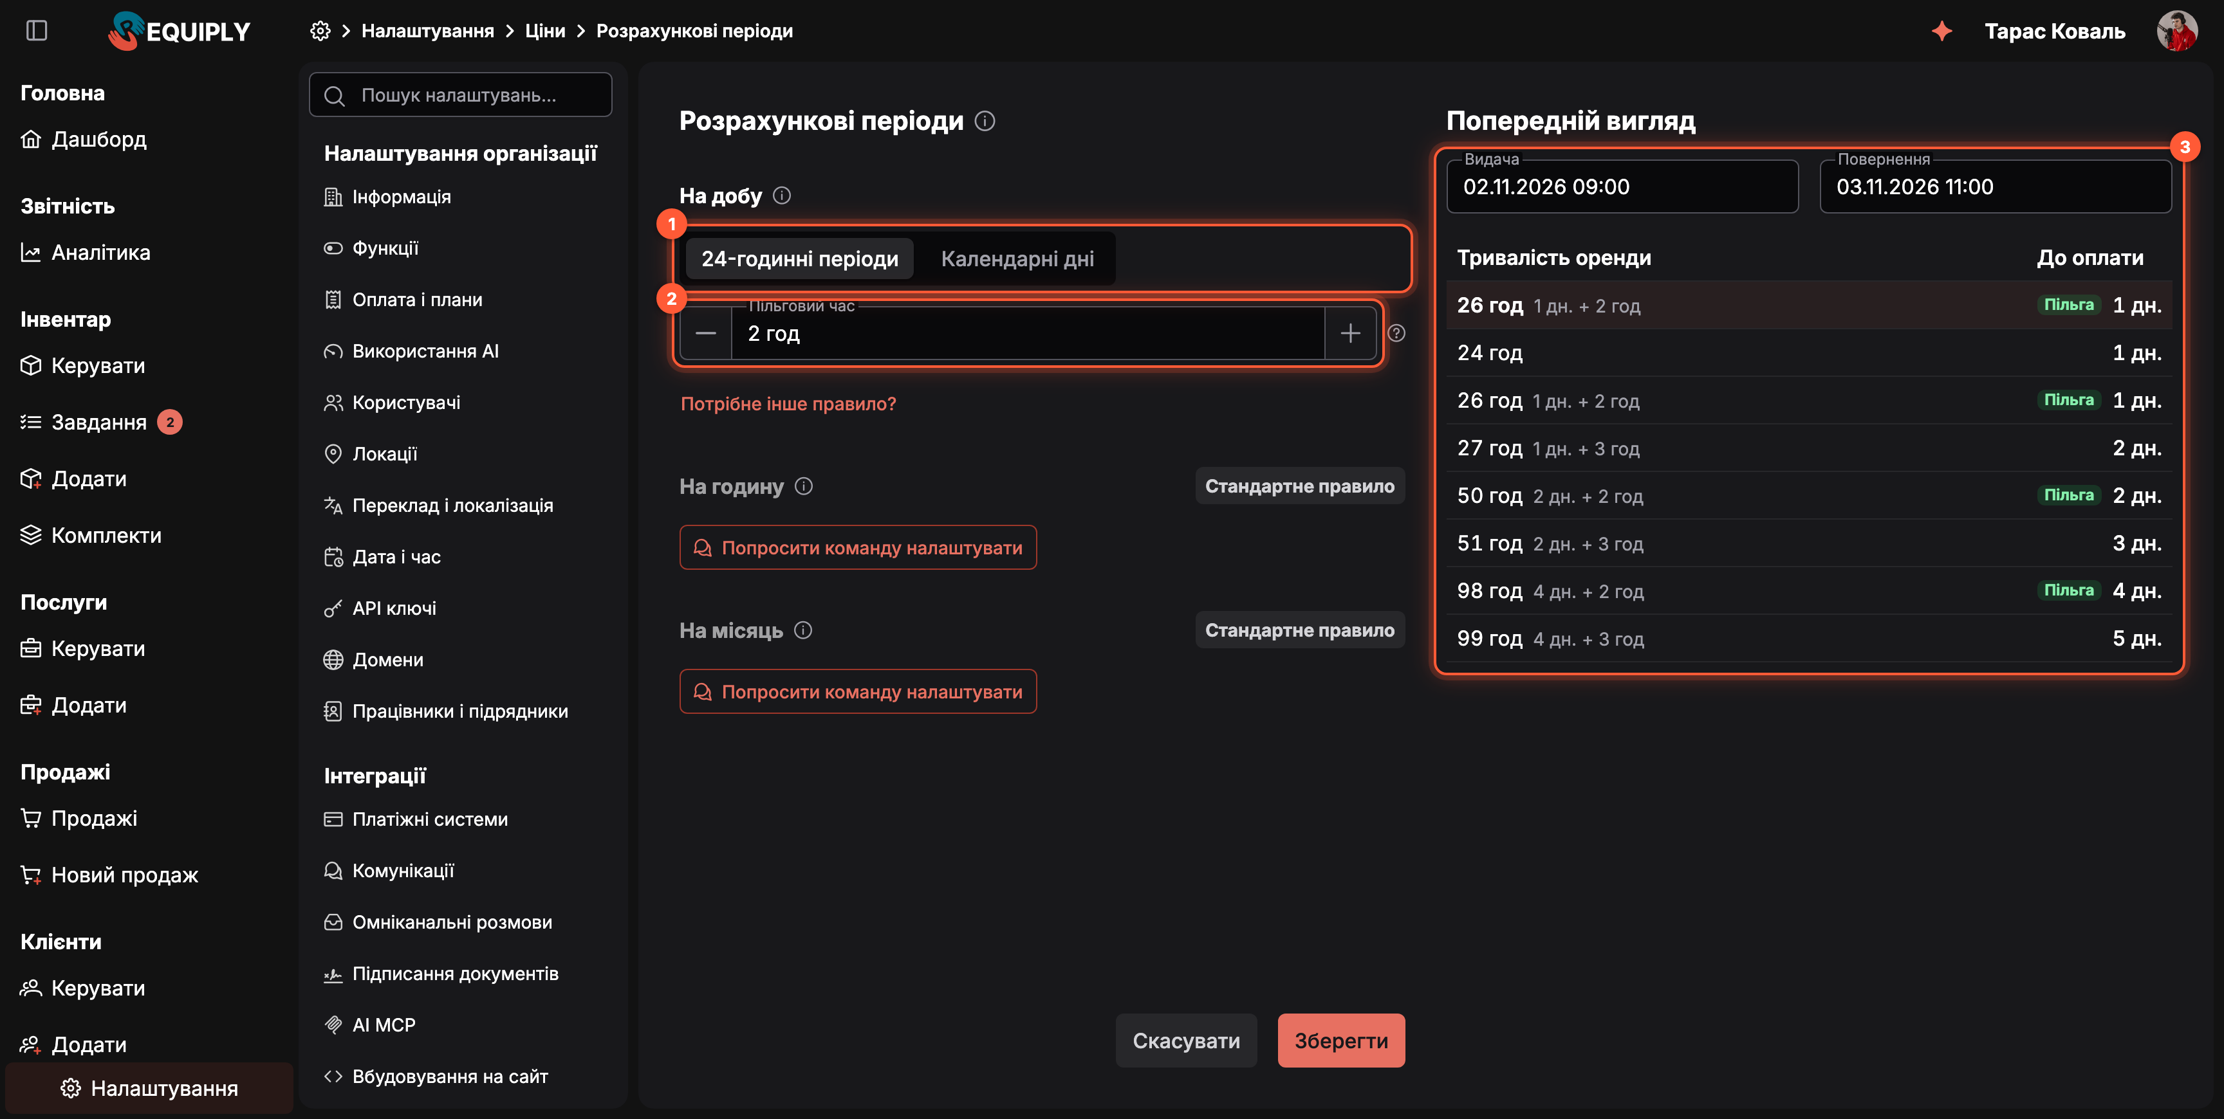The height and width of the screenshot is (1119, 2224).
Task: Collapse the sidebar with the panel toggle icon
Action: point(36,31)
